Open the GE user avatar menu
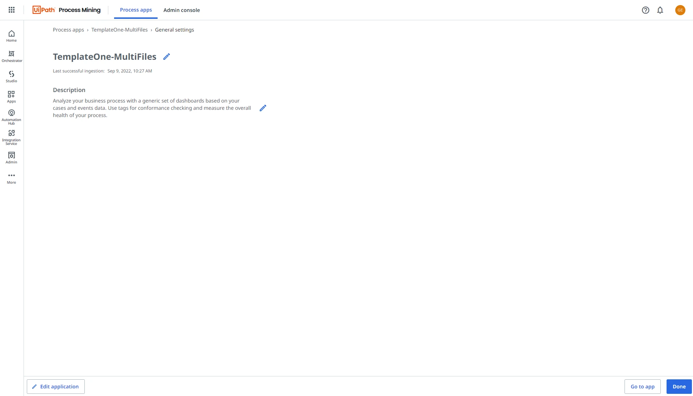Screen dimensions: 693x396 pos(680,10)
